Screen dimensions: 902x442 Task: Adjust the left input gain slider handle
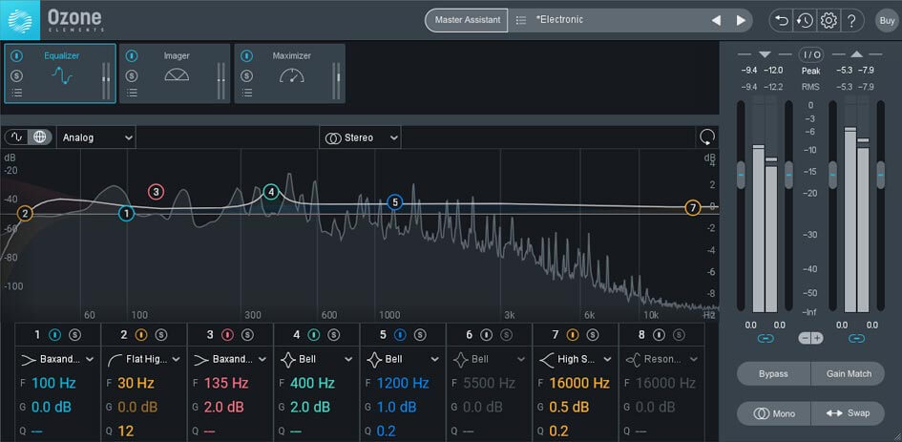pos(741,175)
